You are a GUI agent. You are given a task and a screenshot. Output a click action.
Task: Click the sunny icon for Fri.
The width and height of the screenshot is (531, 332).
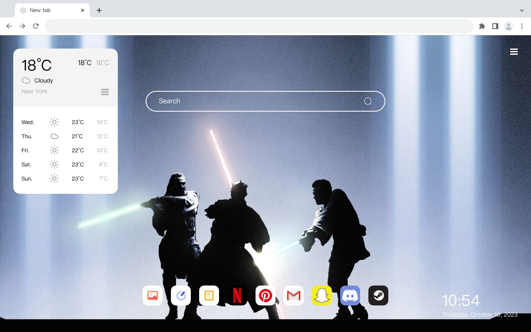[54, 150]
